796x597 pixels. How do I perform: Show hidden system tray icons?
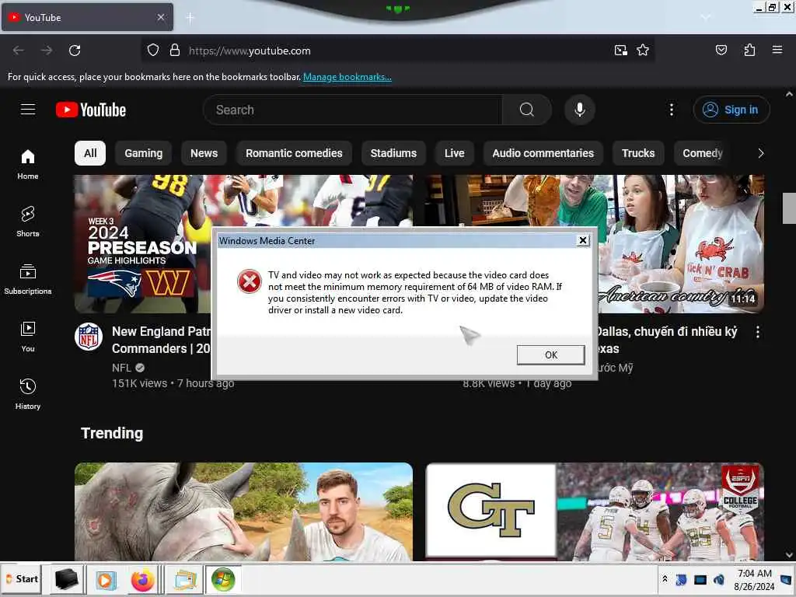pos(665,578)
